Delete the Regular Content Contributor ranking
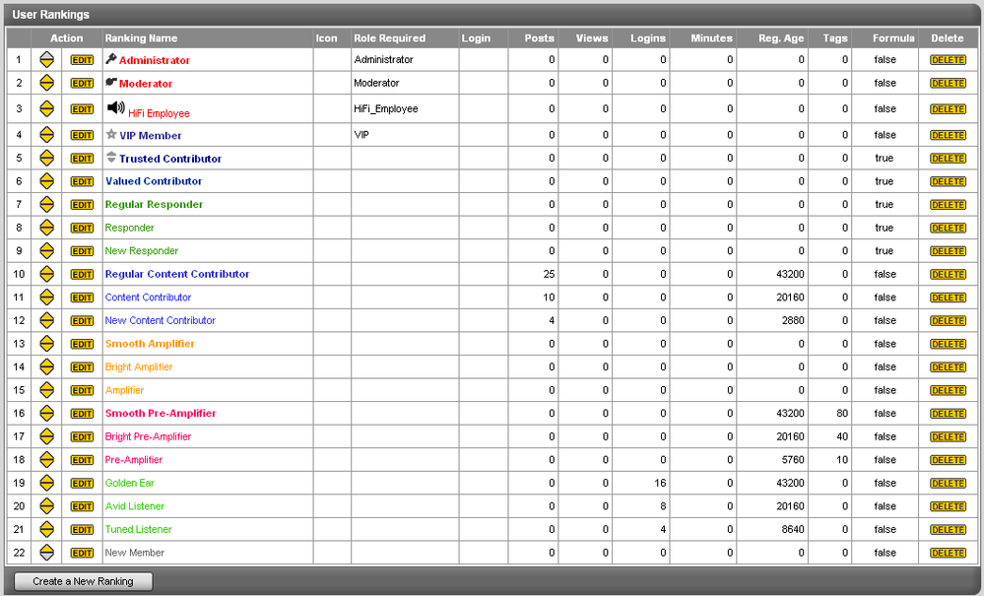 948,275
